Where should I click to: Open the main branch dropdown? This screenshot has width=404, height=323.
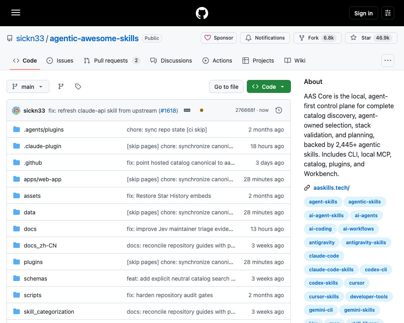(28, 86)
